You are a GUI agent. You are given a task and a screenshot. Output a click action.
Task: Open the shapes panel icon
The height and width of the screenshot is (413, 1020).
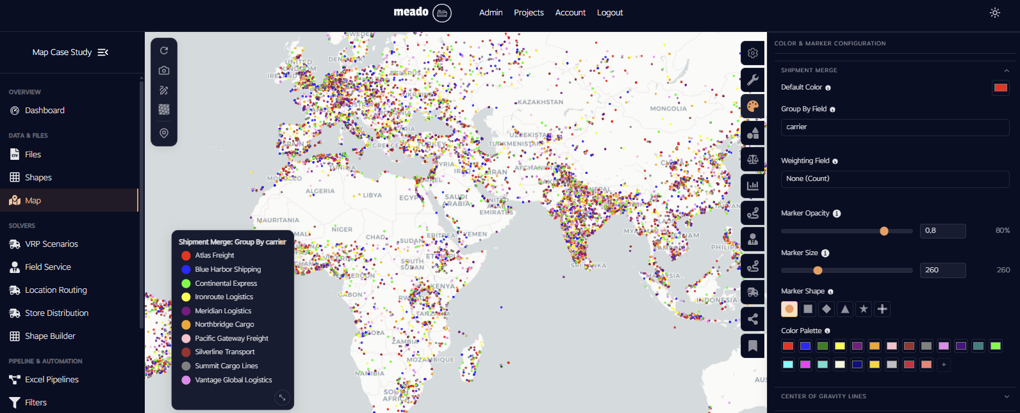click(x=753, y=133)
